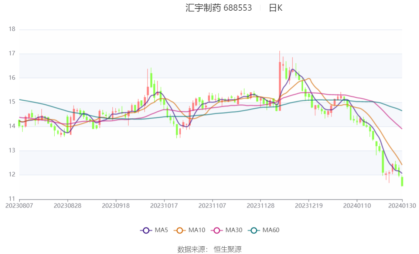This screenshot has height=254, width=419.
Task: Click the 18 price axis label
Action: pos(12,29)
